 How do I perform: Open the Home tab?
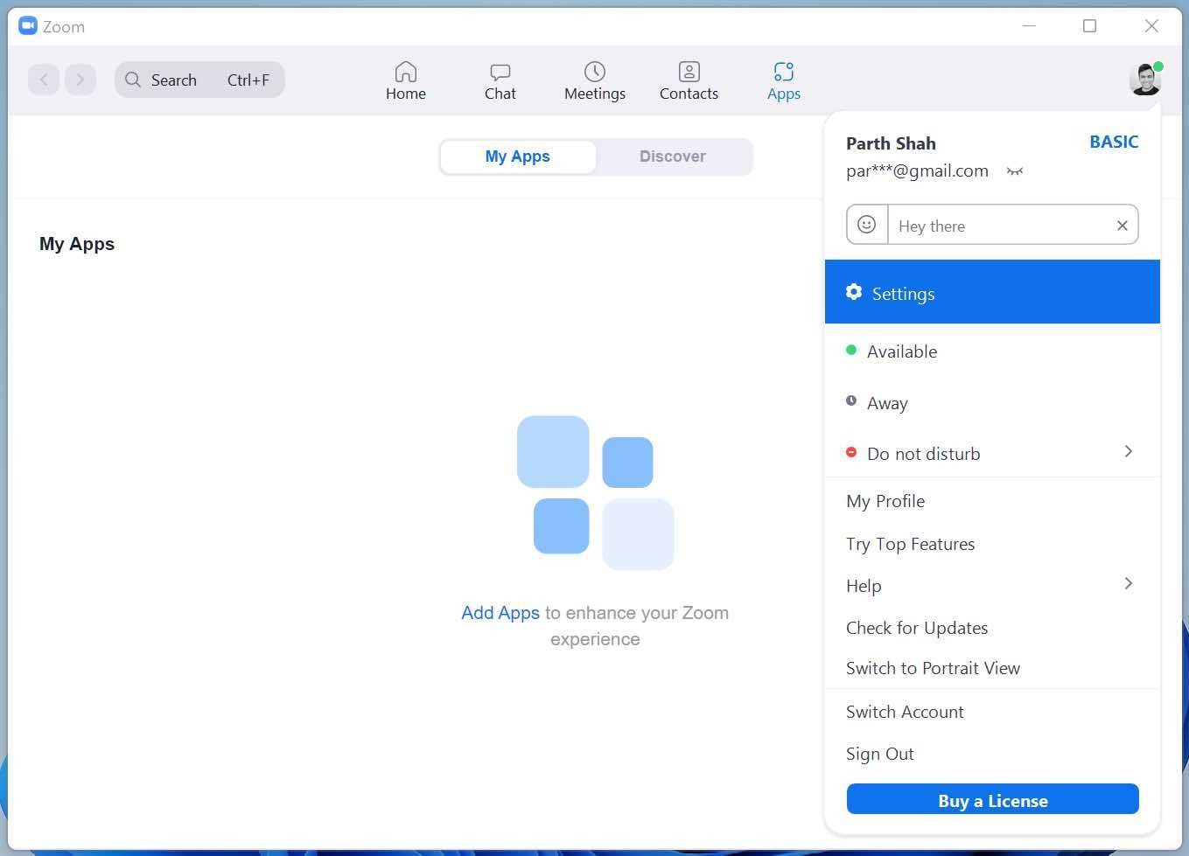pos(405,80)
